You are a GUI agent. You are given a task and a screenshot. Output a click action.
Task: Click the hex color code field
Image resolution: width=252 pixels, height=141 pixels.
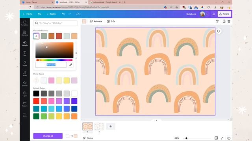(x=51, y=65)
